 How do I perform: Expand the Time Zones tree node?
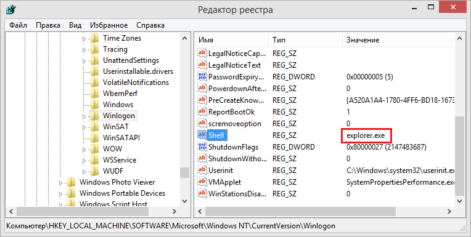pyautogui.click(x=84, y=39)
